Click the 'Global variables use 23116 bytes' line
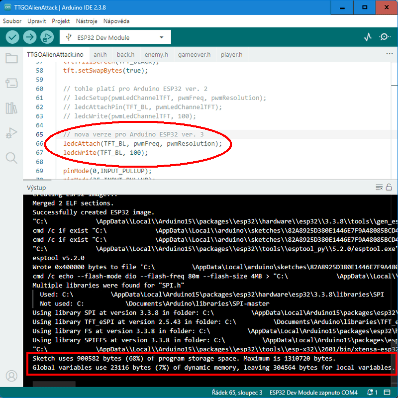The image size is (398, 398). pos(214,368)
